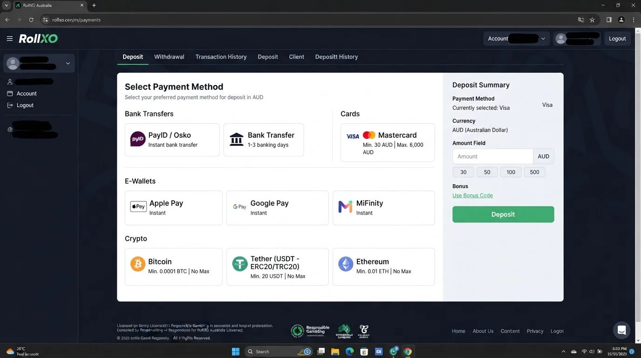This screenshot has height=358, width=641.
Task: Open the About Us footer link
Action: (x=483, y=331)
